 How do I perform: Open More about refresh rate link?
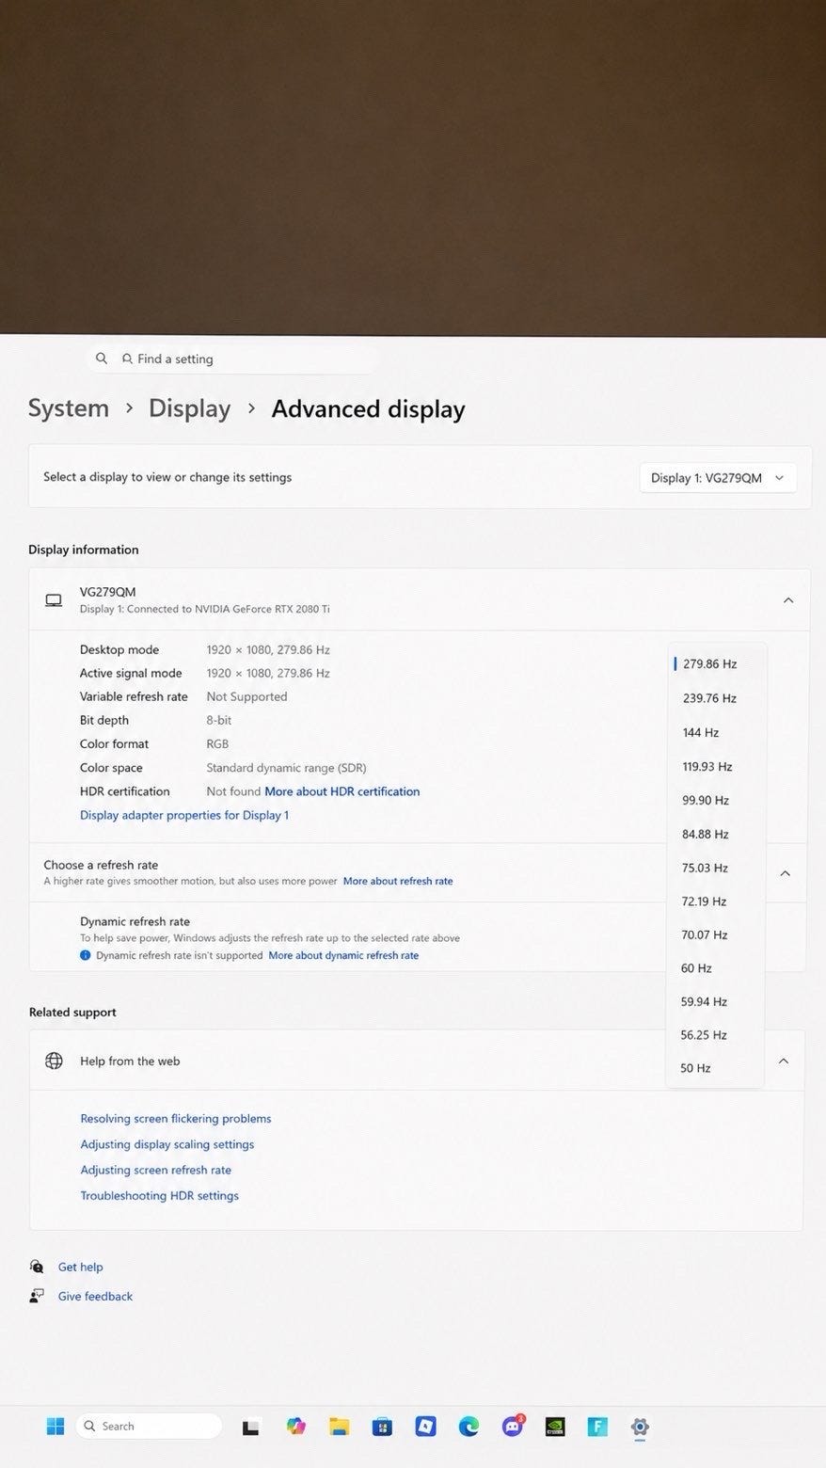point(398,881)
